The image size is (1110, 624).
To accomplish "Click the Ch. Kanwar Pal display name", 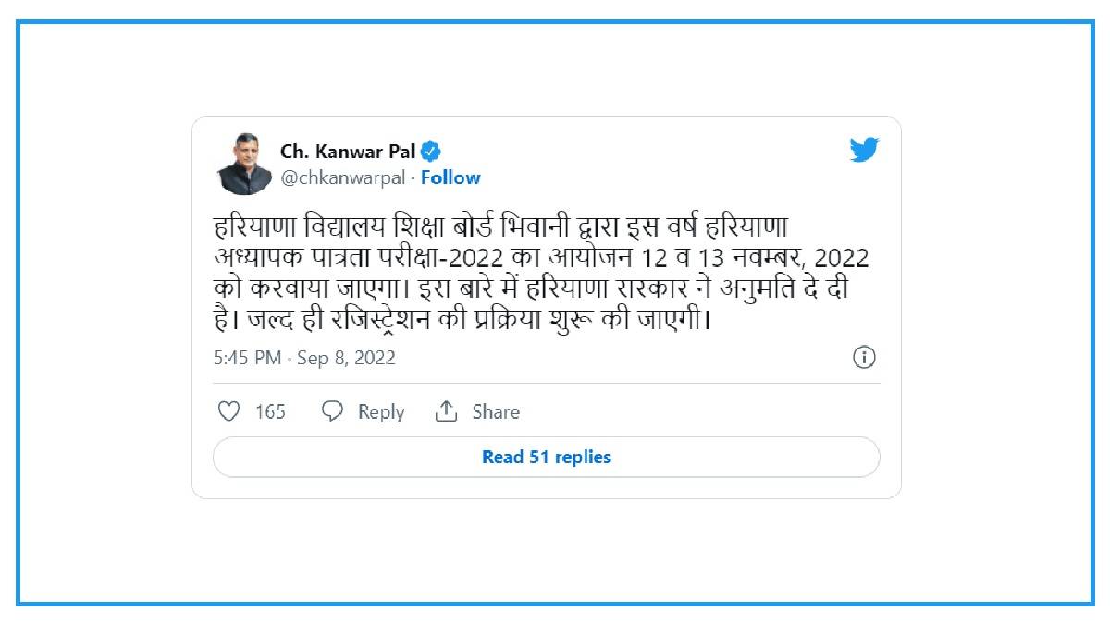I will click(348, 151).
